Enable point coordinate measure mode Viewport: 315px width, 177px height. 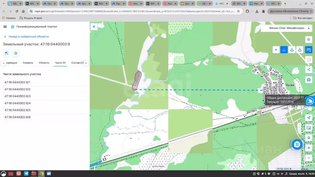(x=276, y=50)
